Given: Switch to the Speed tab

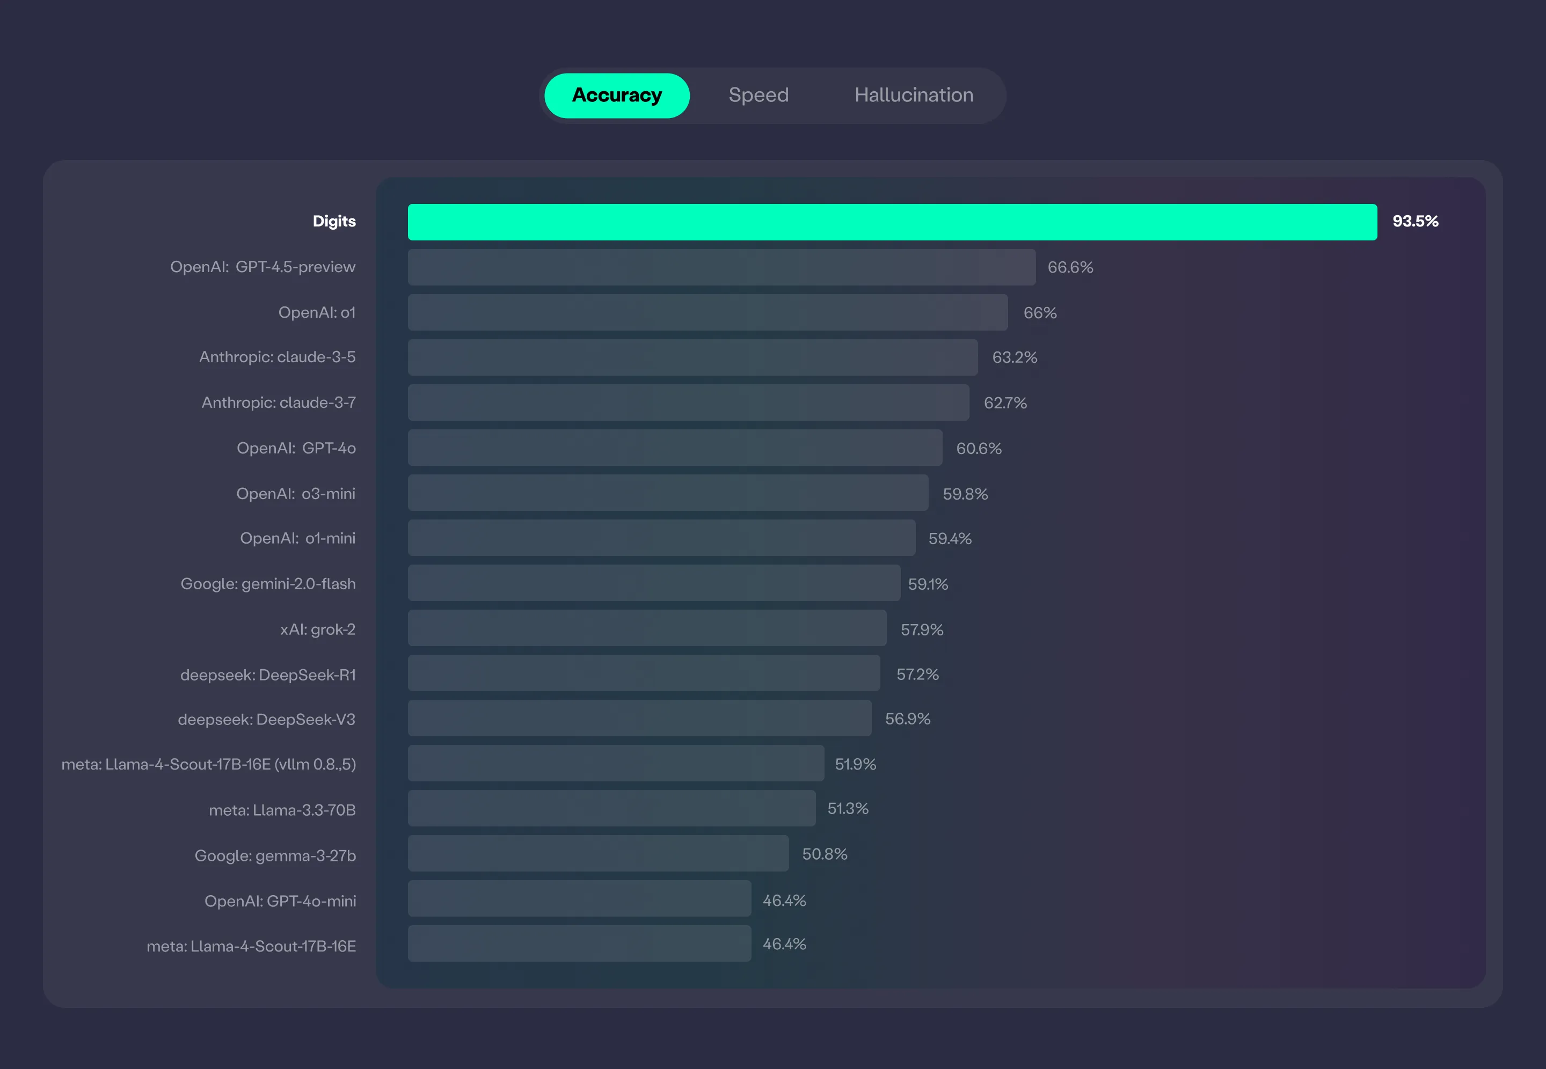Looking at the screenshot, I should tap(759, 95).
